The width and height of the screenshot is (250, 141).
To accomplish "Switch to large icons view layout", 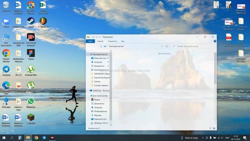I will tap(214, 128).
